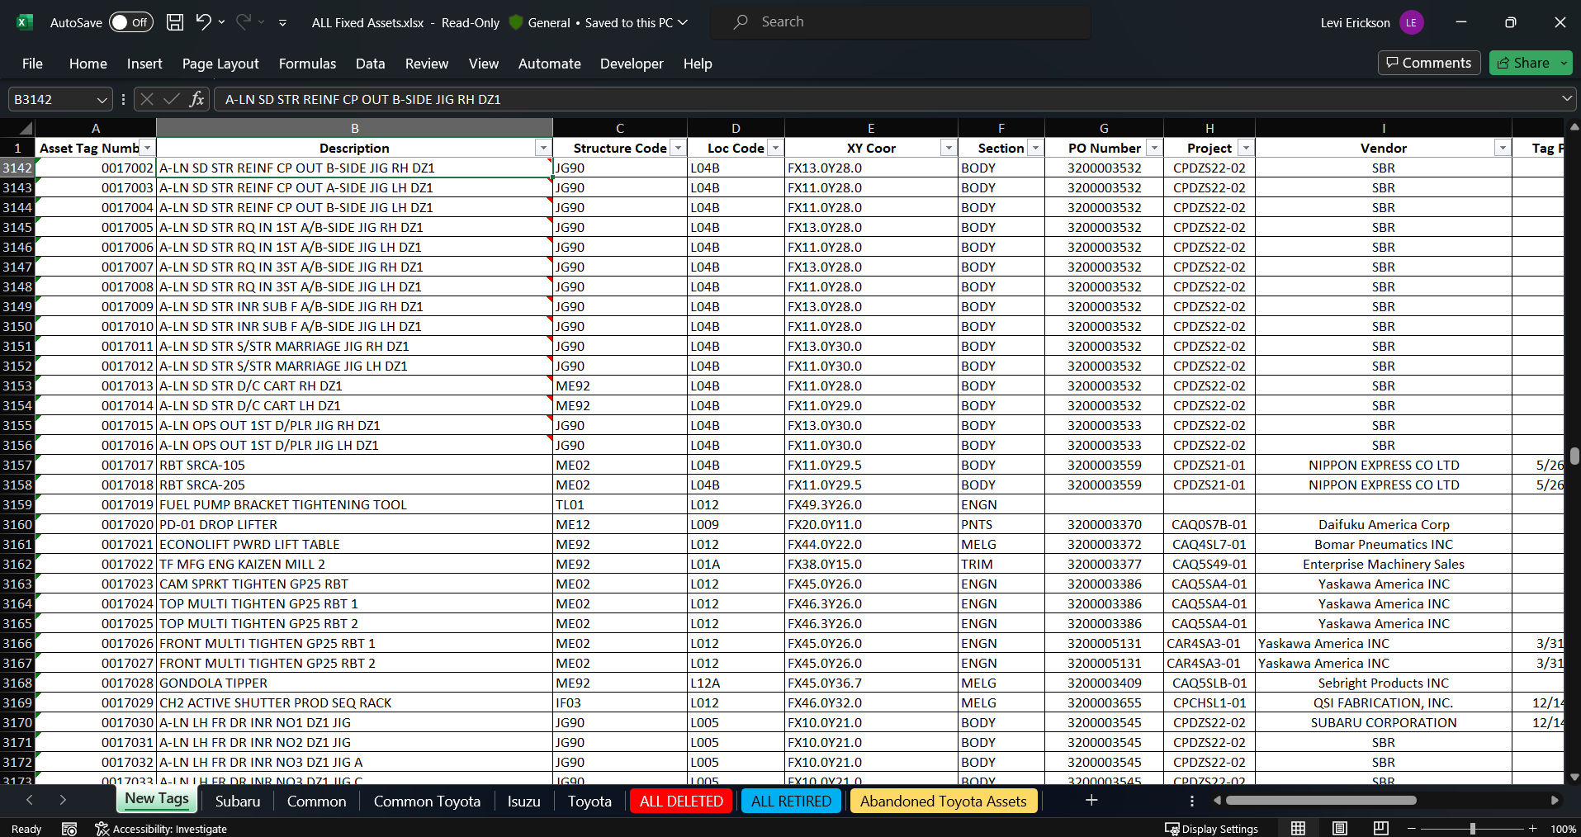This screenshot has width=1581, height=837.
Task: Click the Insert Function fx icon
Action: pos(196,99)
